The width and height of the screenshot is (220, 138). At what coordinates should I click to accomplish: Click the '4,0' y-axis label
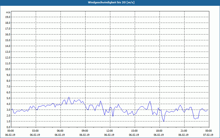coord(8,104)
